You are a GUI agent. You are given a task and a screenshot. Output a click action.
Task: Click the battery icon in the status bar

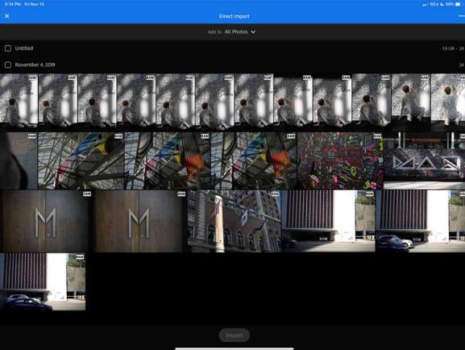click(x=459, y=4)
